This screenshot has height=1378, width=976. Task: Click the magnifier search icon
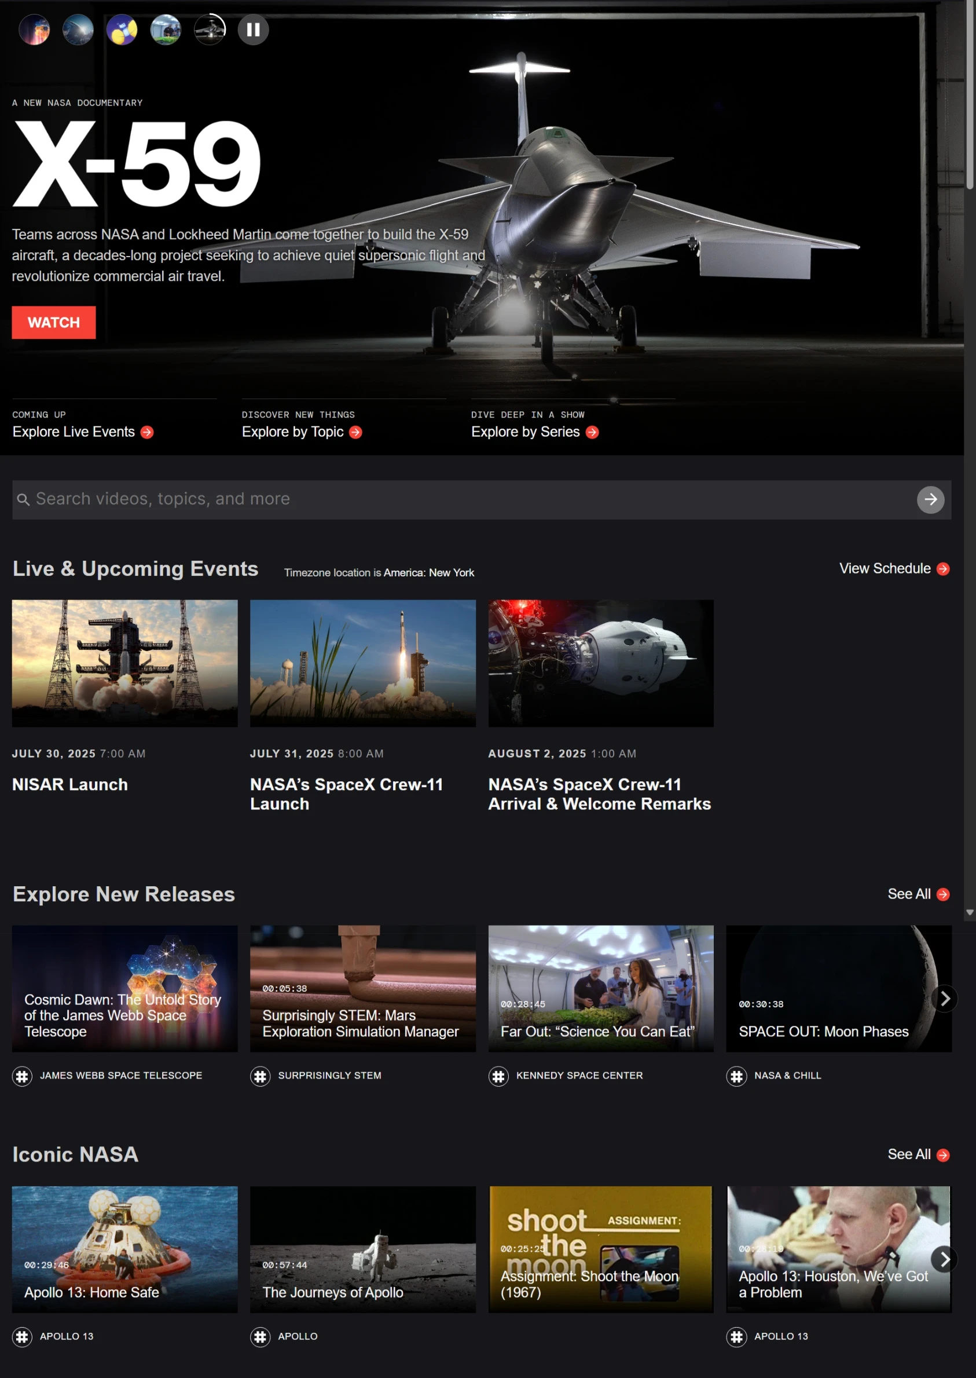(x=23, y=500)
